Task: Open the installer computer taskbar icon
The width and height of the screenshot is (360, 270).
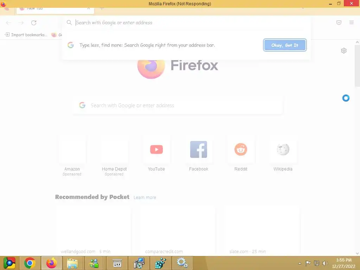Action: pos(139,263)
